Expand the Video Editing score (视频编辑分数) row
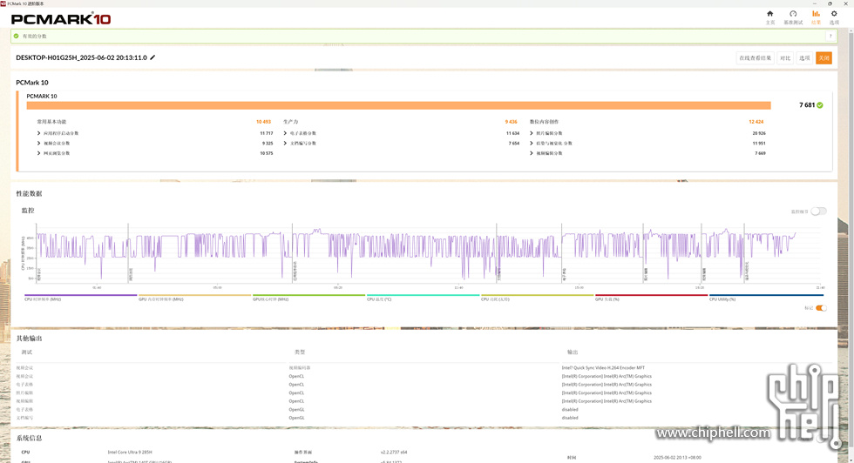 click(x=532, y=153)
